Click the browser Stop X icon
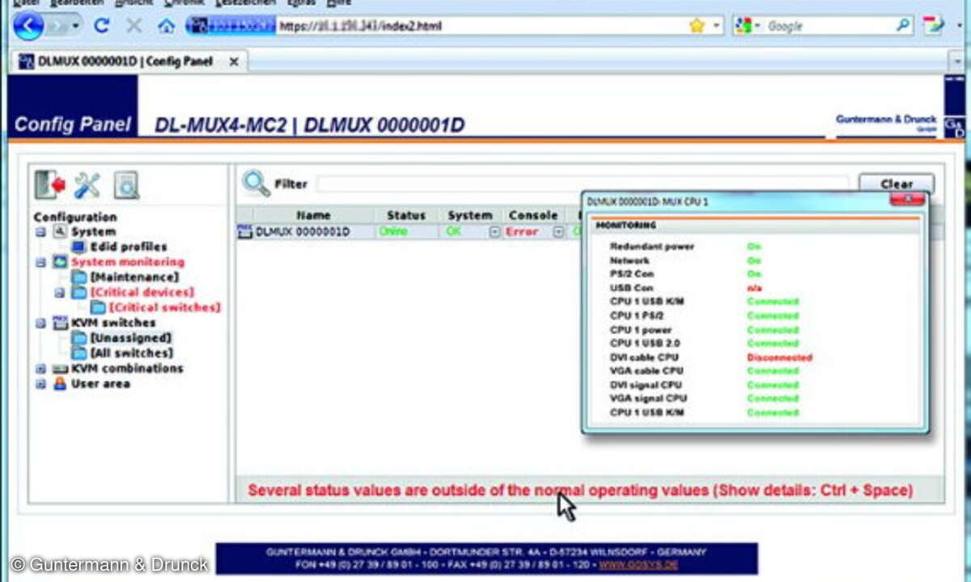Image resolution: width=971 pixels, height=582 pixels. coord(134,26)
